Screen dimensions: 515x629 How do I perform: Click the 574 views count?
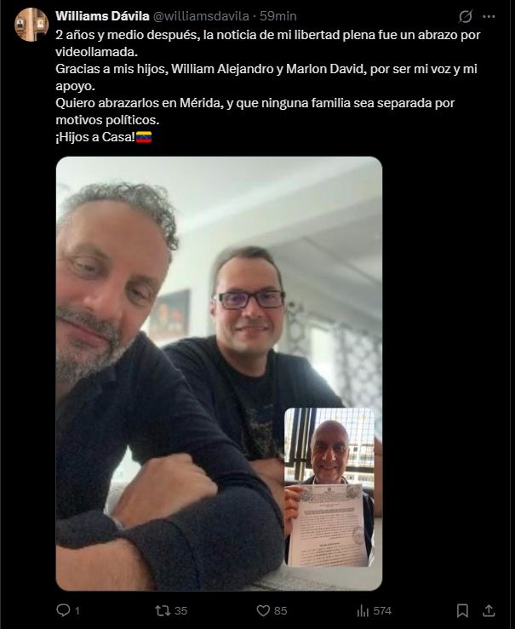pyautogui.click(x=382, y=611)
